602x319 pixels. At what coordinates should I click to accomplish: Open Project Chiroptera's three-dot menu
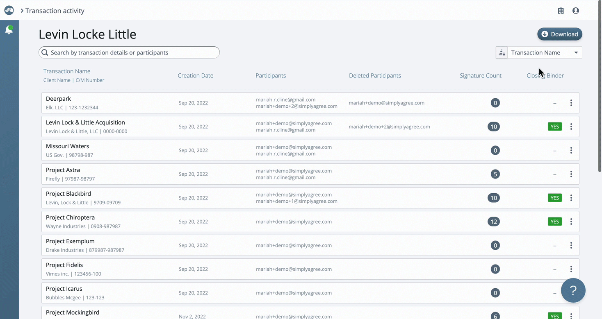click(x=571, y=222)
